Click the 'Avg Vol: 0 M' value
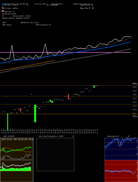 [x=87, y=5]
